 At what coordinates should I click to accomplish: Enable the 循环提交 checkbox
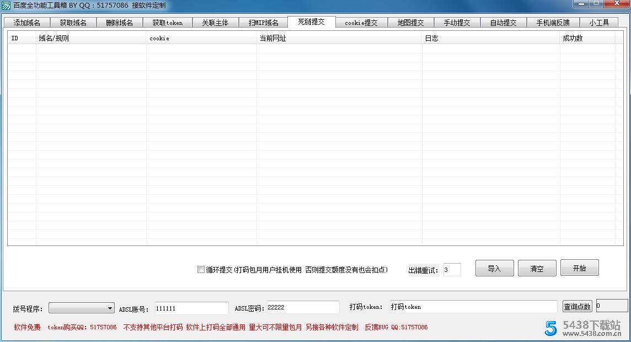point(201,270)
